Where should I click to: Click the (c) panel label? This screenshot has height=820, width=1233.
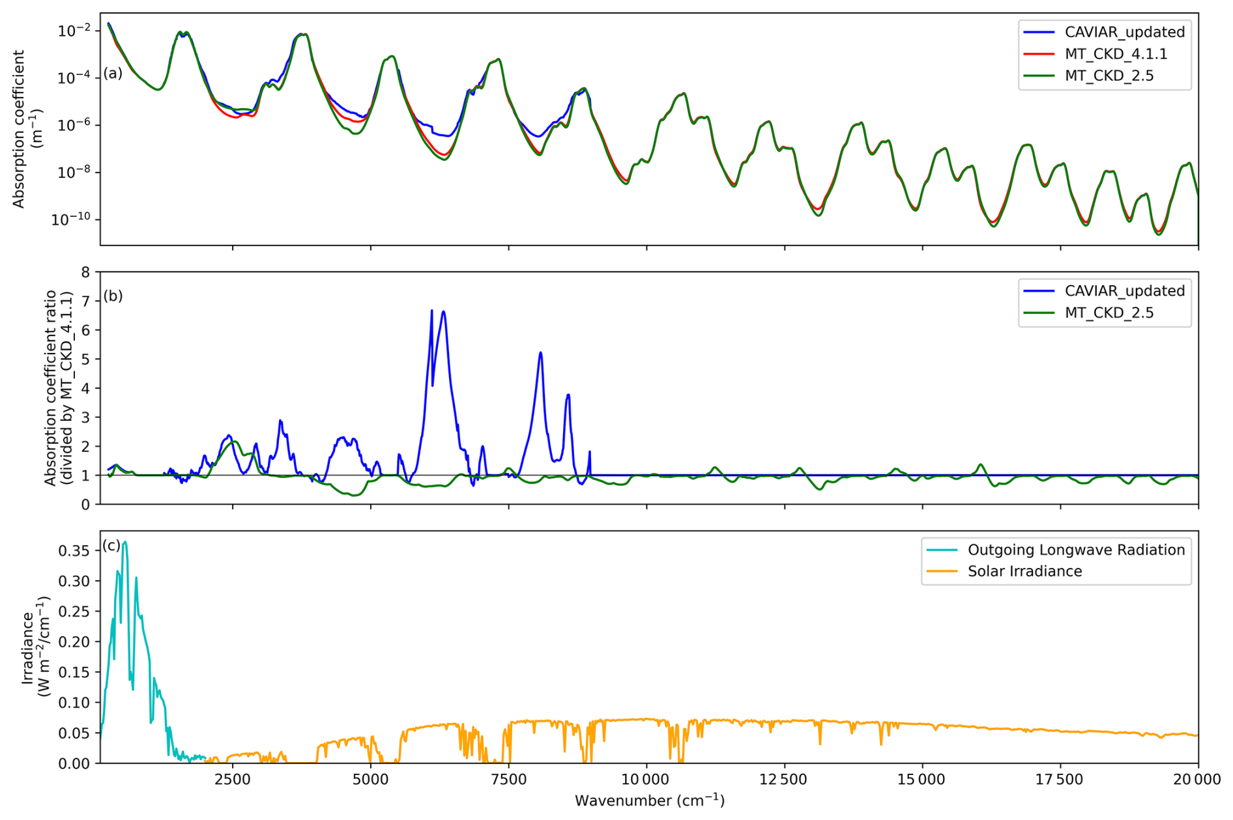111,545
